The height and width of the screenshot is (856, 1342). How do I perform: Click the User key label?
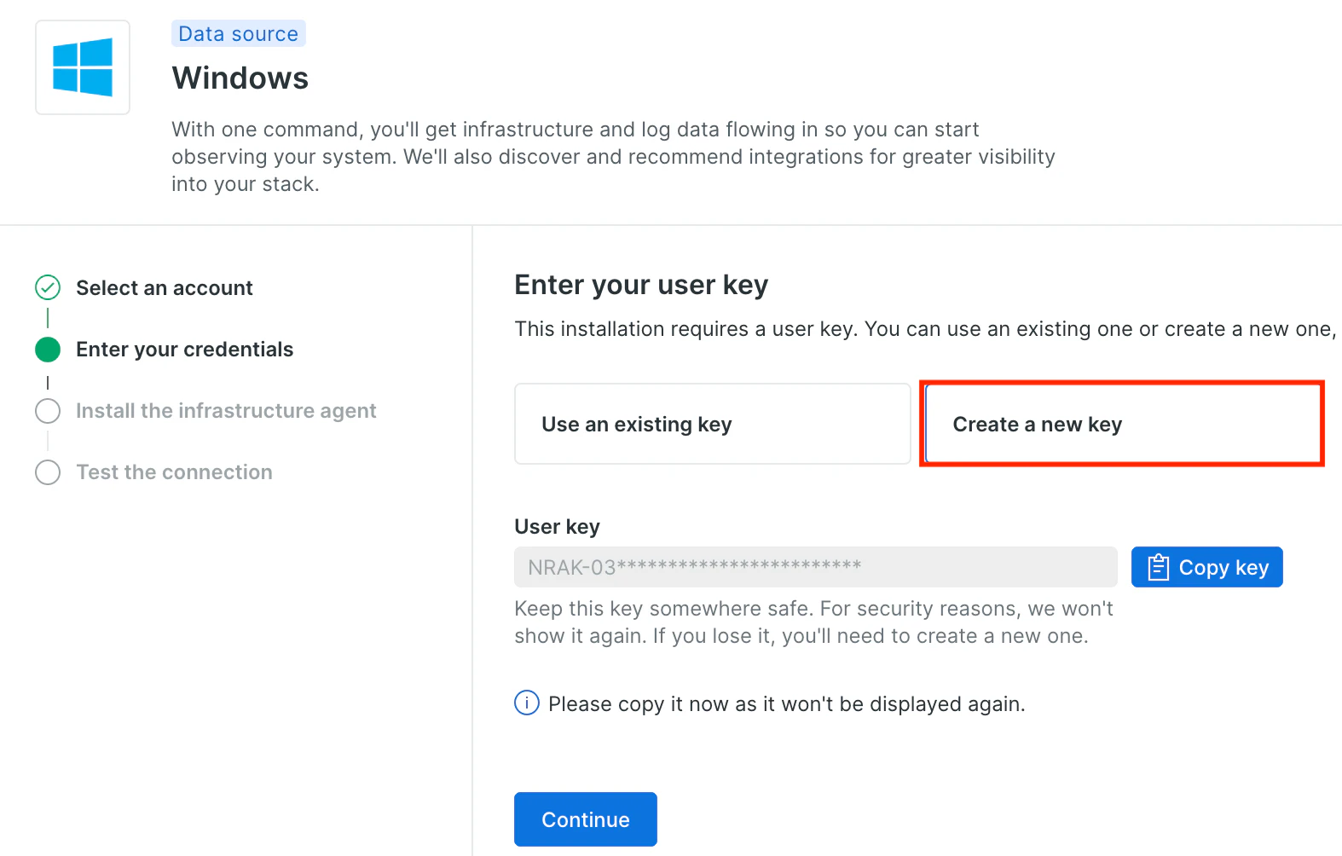558,527
